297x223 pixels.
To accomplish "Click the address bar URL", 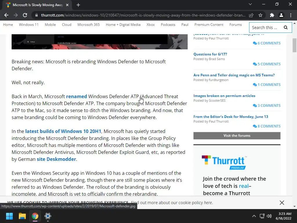I will [x=143, y=15].
